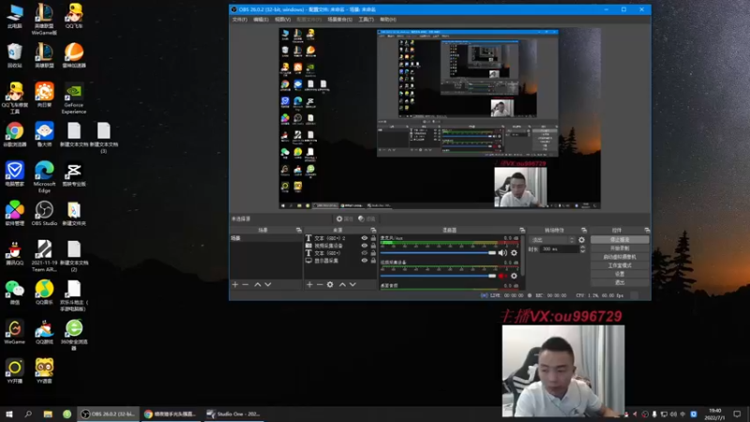Show the hidden 文本 (GDI+) source
Screen dimensions: 750x422
click(x=365, y=253)
